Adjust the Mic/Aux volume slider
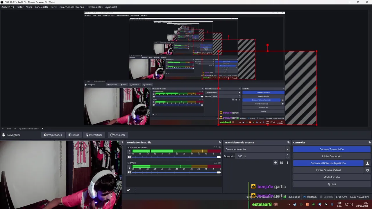Screen dimensions: 372x209 click(176, 172)
